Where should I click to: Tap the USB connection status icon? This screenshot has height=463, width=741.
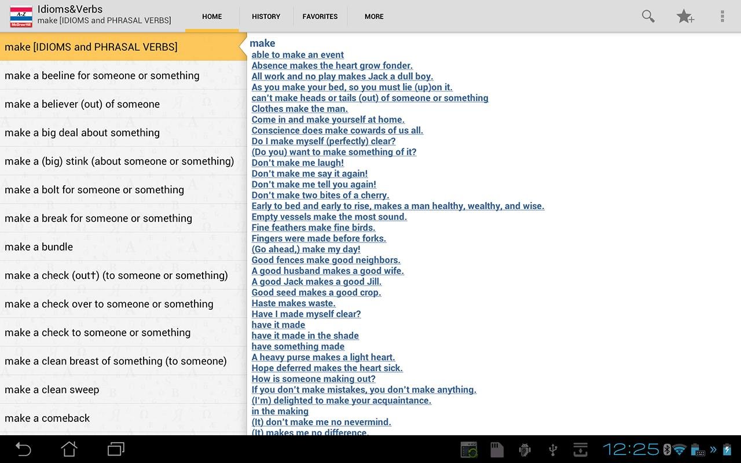coord(553,450)
